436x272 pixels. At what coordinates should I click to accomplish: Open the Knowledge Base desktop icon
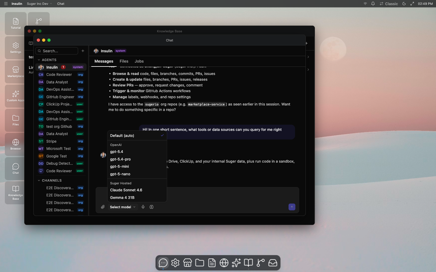[16, 193]
